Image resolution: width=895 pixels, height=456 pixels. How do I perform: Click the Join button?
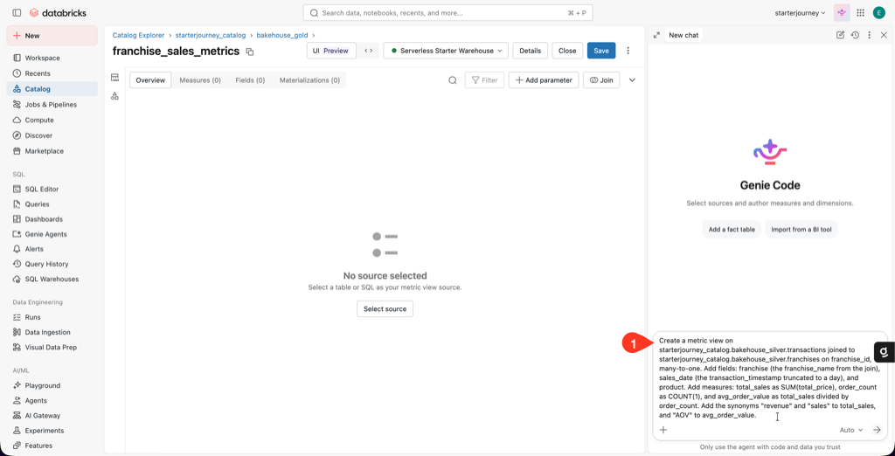pos(601,79)
